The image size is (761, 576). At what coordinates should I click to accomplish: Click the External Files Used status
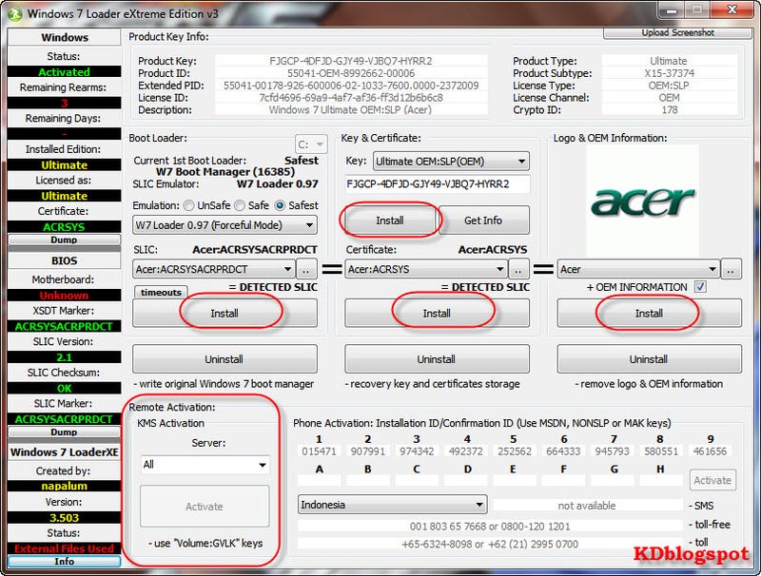pos(64,548)
